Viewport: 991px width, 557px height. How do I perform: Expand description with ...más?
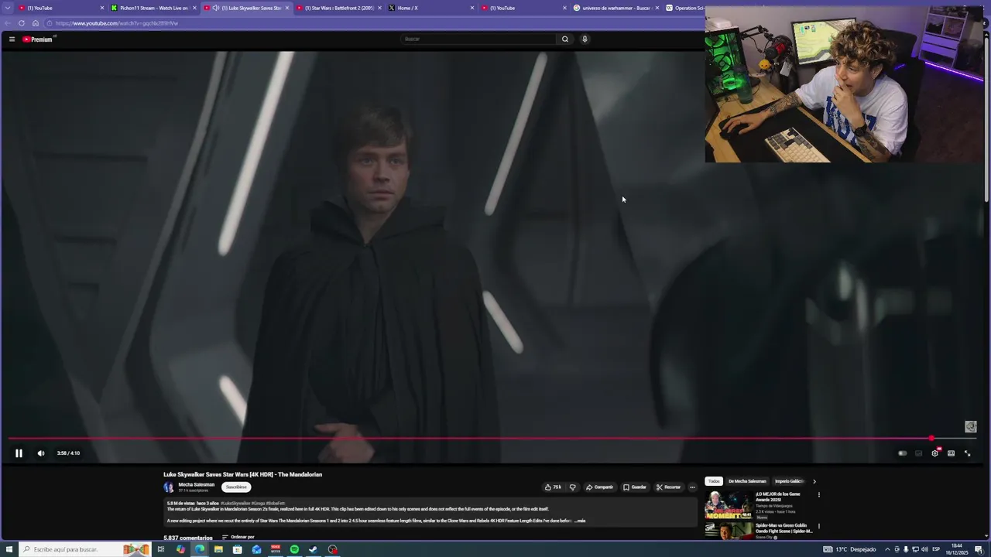[x=580, y=521]
